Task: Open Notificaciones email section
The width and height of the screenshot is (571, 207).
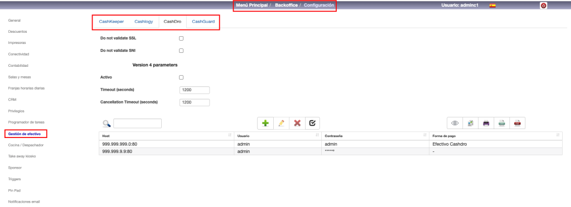Action: pyautogui.click(x=23, y=201)
